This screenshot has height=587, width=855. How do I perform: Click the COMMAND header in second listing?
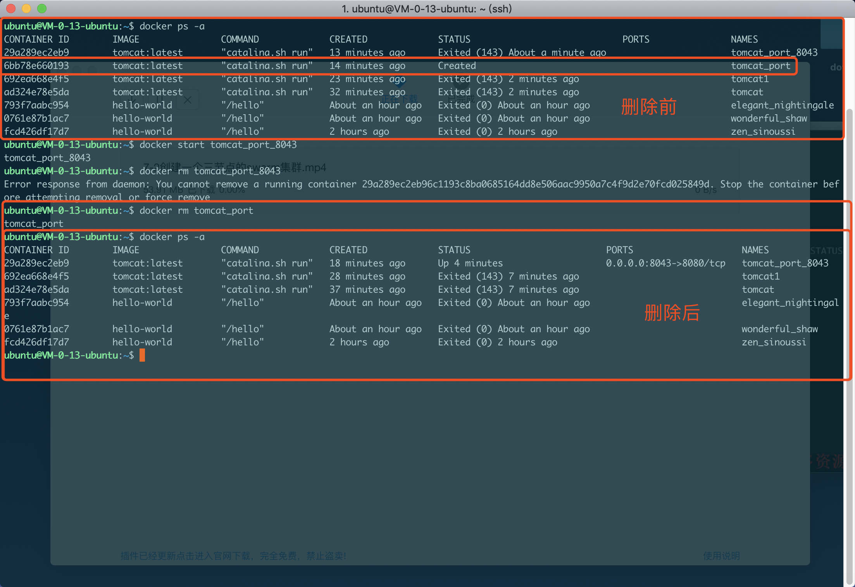coord(240,250)
